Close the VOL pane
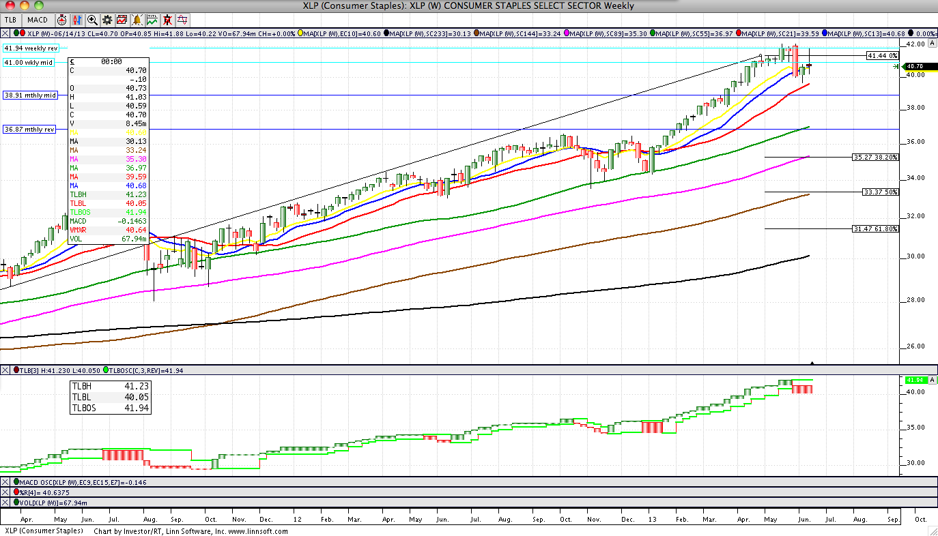The width and height of the screenshot is (938, 536). (6, 503)
